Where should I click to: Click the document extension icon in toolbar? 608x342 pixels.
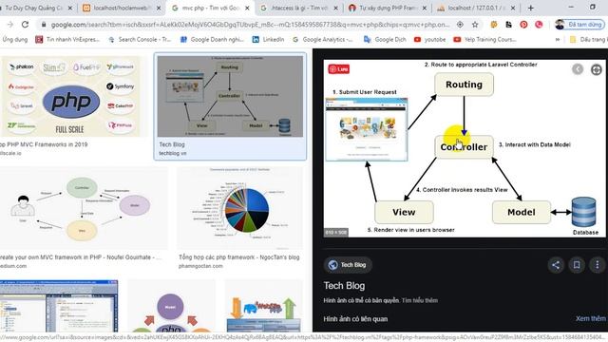tap(509, 25)
